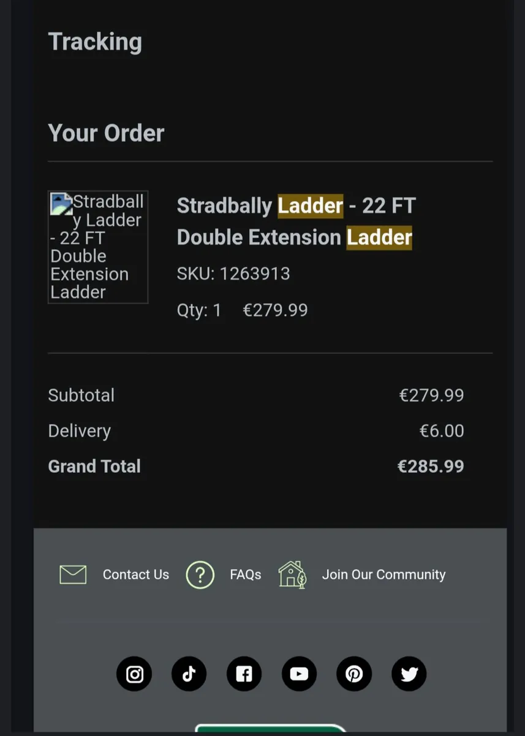This screenshot has width=525, height=736.
Task: Click the SKU 1263913 text
Action: coord(233,274)
